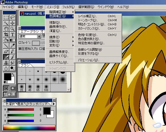This screenshot has height=132, width=166.
Task: Choose レベル補正(L)... from submenu
Action: tap(98, 16)
